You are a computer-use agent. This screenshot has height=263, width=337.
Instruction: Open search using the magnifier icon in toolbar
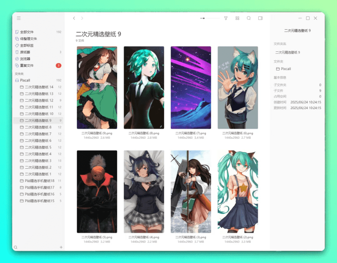pyautogui.click(x=249, y=18)
